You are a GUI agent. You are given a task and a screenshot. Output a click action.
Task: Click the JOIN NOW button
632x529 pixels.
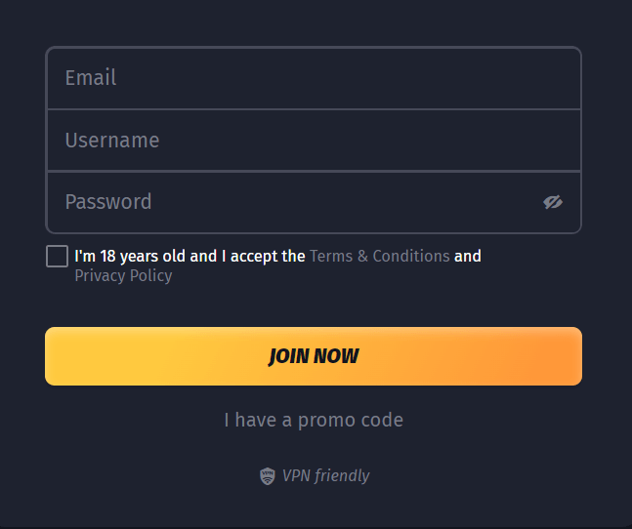(314, 356)
